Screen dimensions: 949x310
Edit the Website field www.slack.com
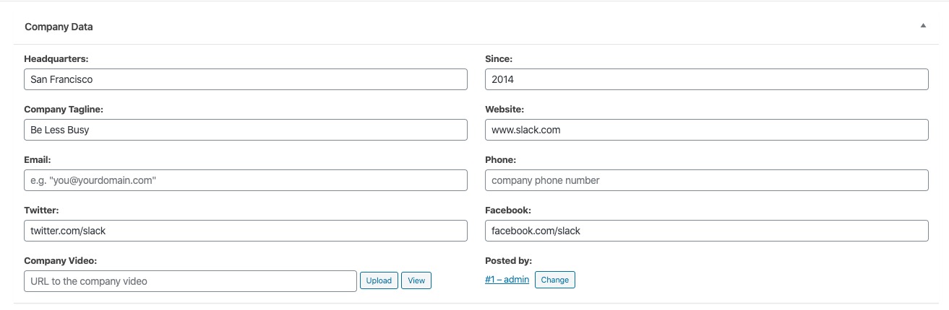(x=706, y=130)
